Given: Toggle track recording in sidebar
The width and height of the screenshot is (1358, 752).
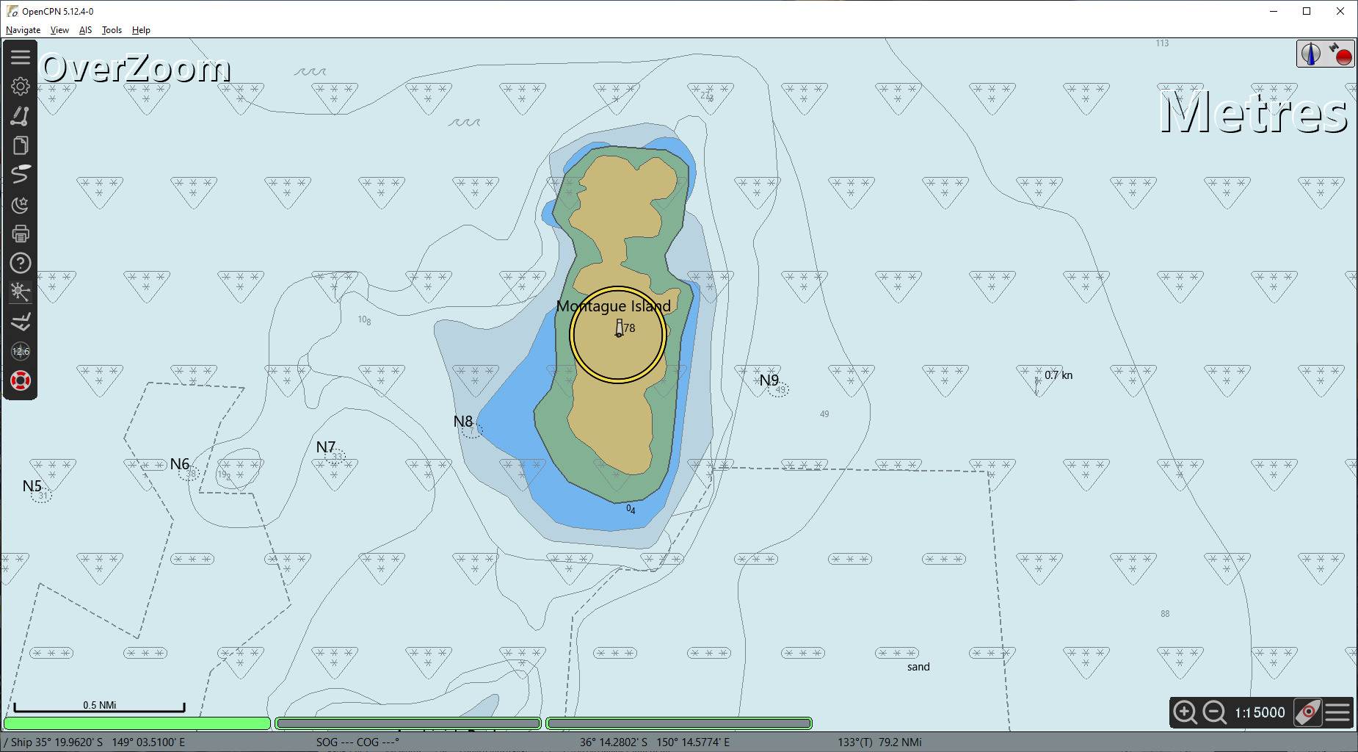Looking at the screenshot, I should click(x=21, y=175).
